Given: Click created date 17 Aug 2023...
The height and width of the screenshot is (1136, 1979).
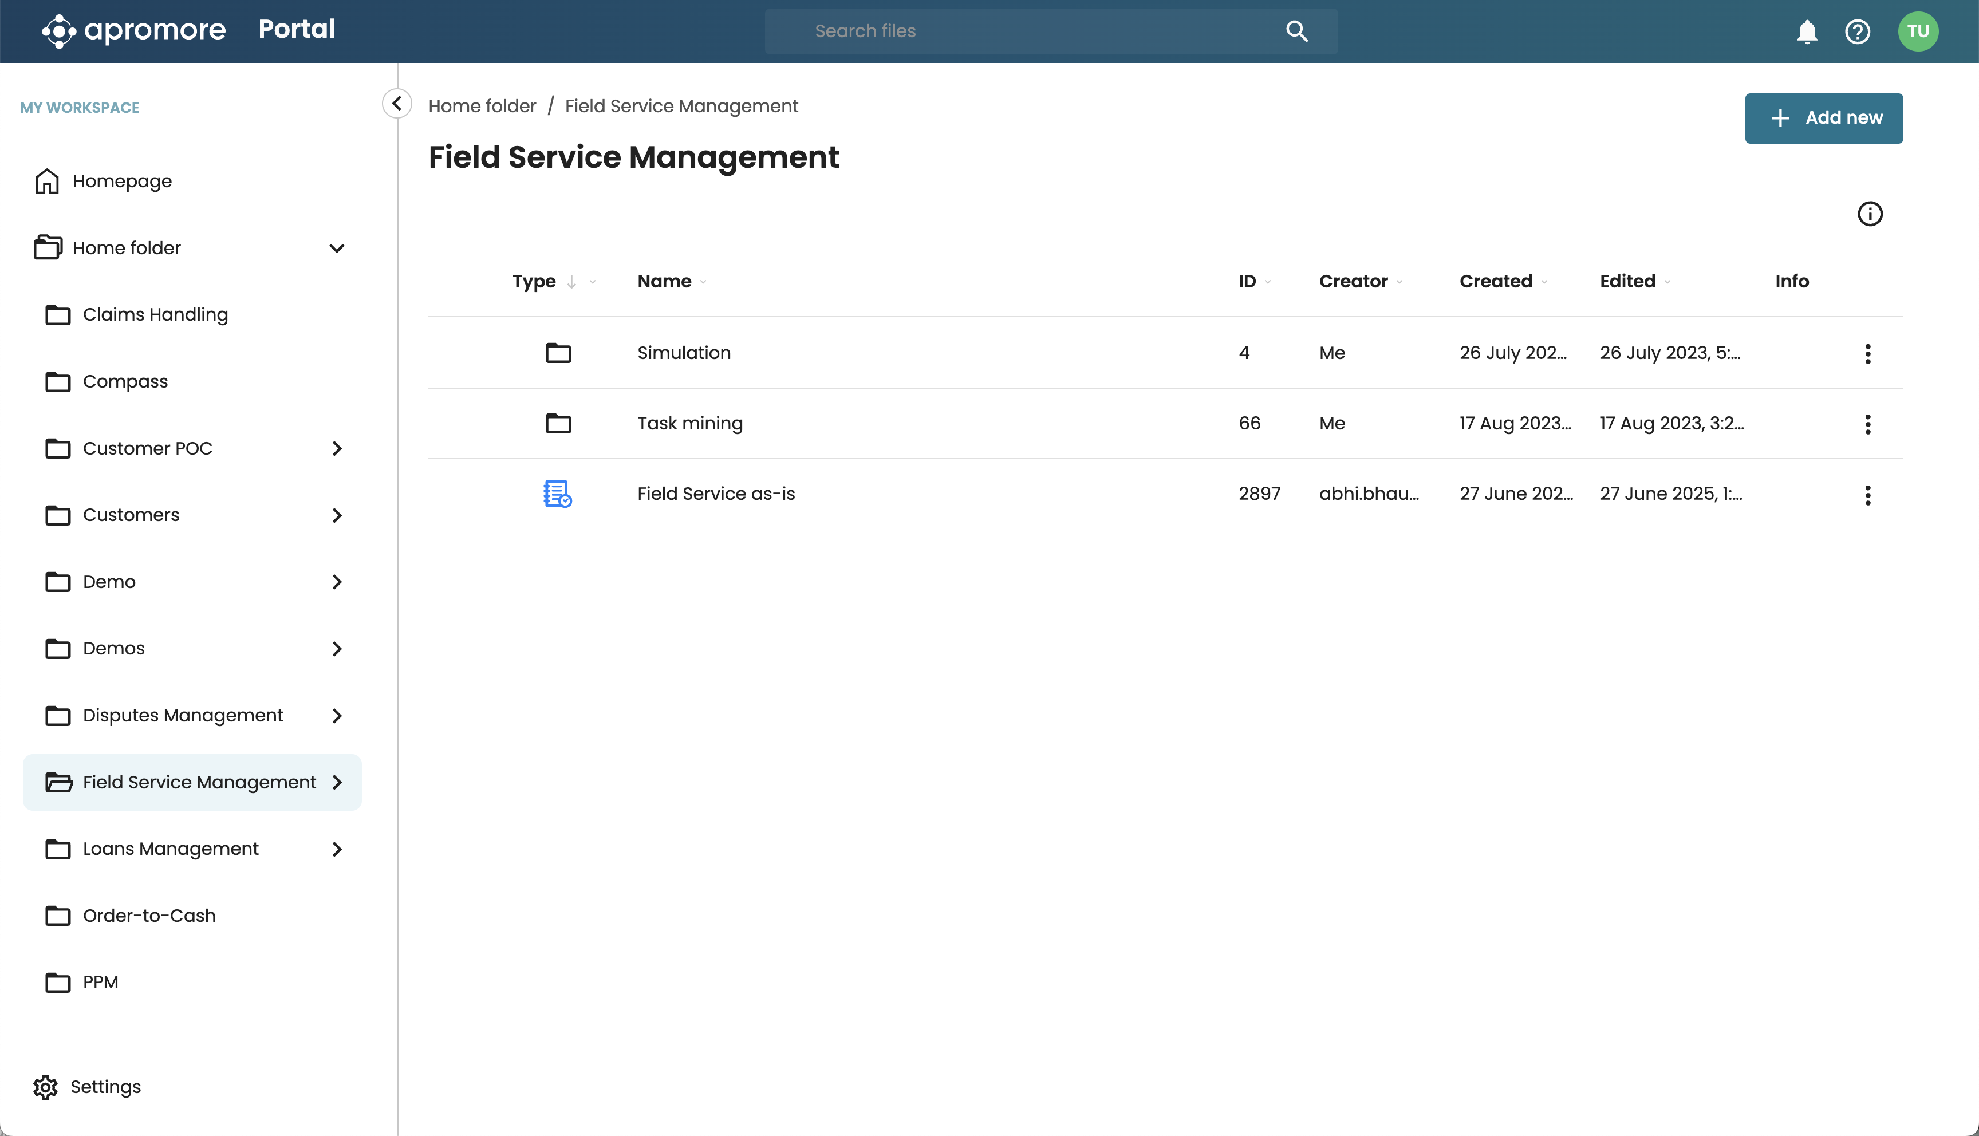Looking at the screenshot, I should (x=1515, y=423).
